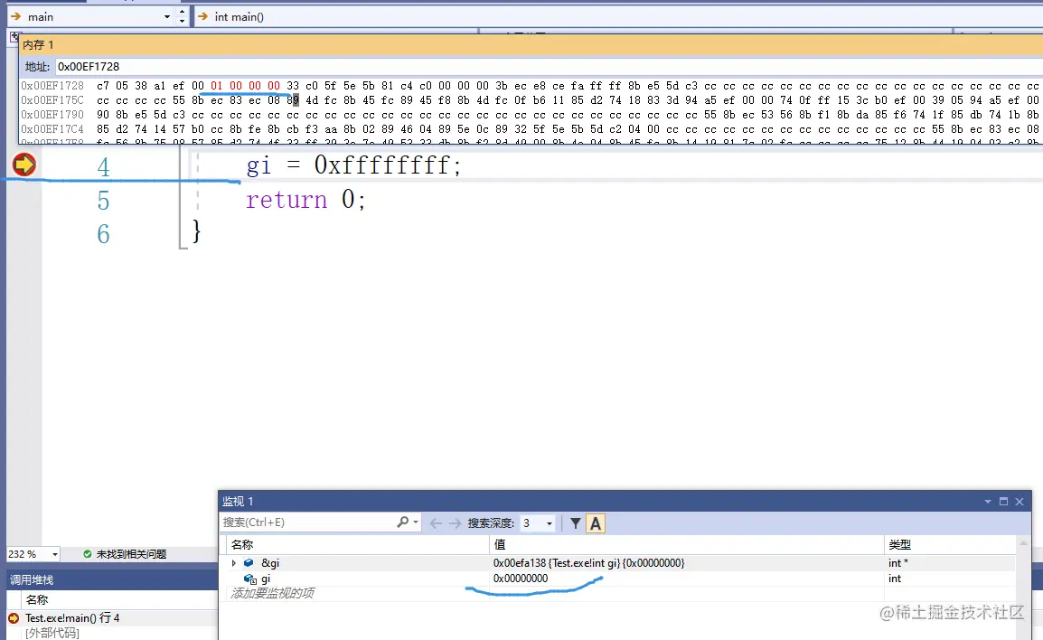The height and width of the screenshot is (640, 1043).
Task: Click the &gi value 0x00efa138 cell
Action: pos(588,563)
